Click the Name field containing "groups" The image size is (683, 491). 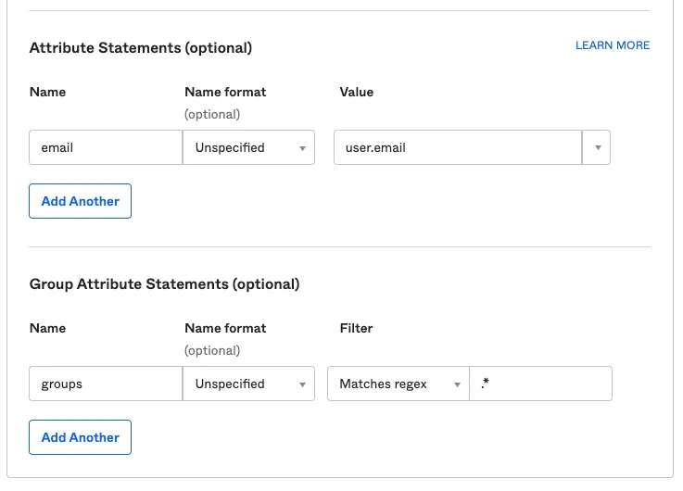coord(106,384)
